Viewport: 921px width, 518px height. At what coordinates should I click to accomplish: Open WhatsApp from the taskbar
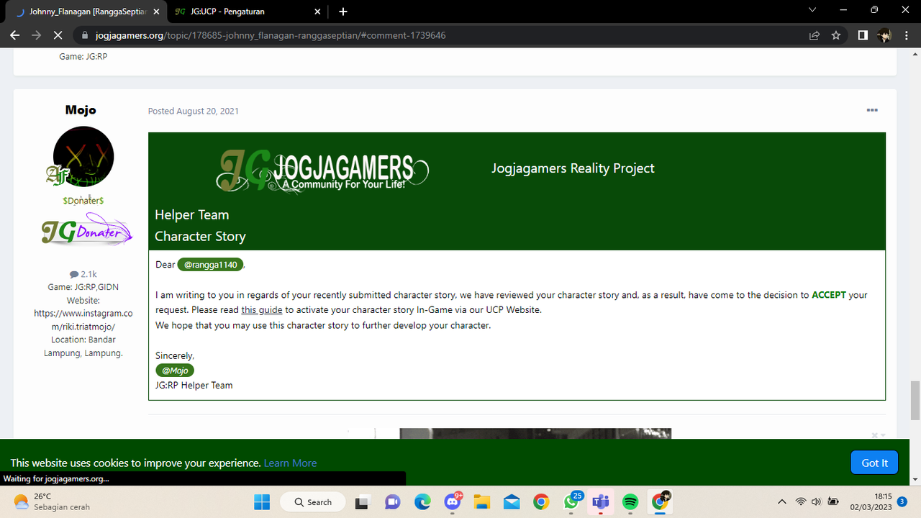tap(571, 501)
